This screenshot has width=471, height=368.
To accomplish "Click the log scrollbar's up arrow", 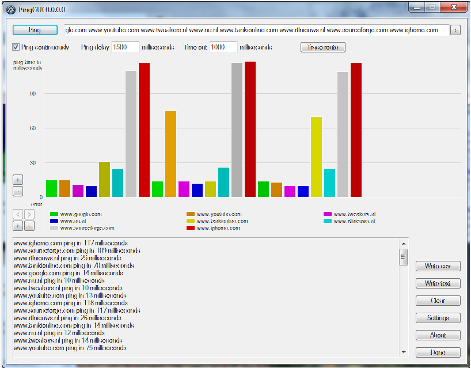I will (x=404, y=244).
